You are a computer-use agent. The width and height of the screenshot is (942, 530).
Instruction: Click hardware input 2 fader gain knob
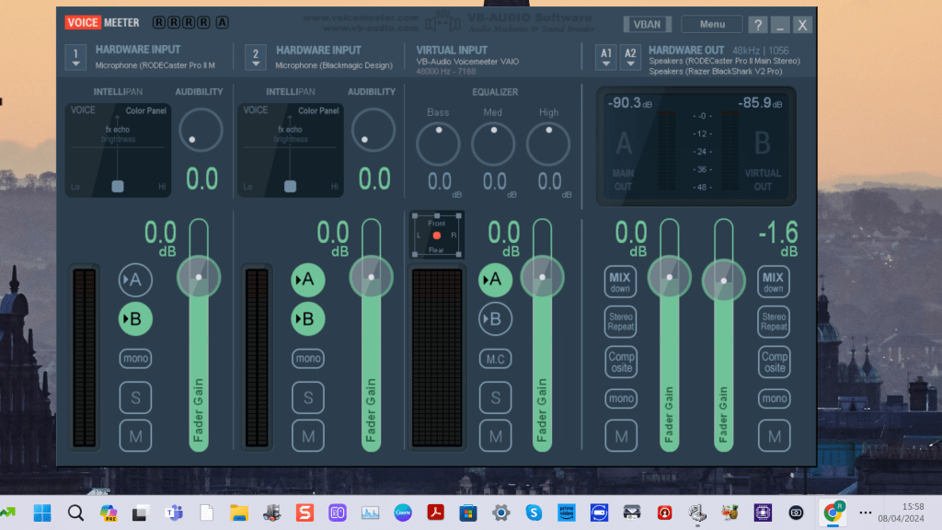[x=372, y=277]
